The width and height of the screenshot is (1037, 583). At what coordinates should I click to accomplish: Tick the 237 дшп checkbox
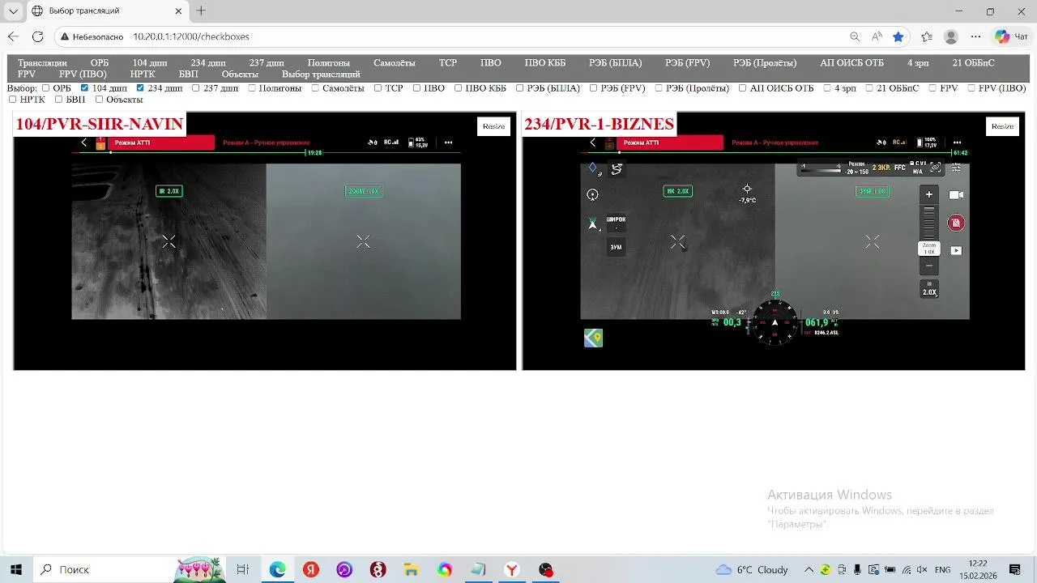pyautogui.click(x=195, y=88)
